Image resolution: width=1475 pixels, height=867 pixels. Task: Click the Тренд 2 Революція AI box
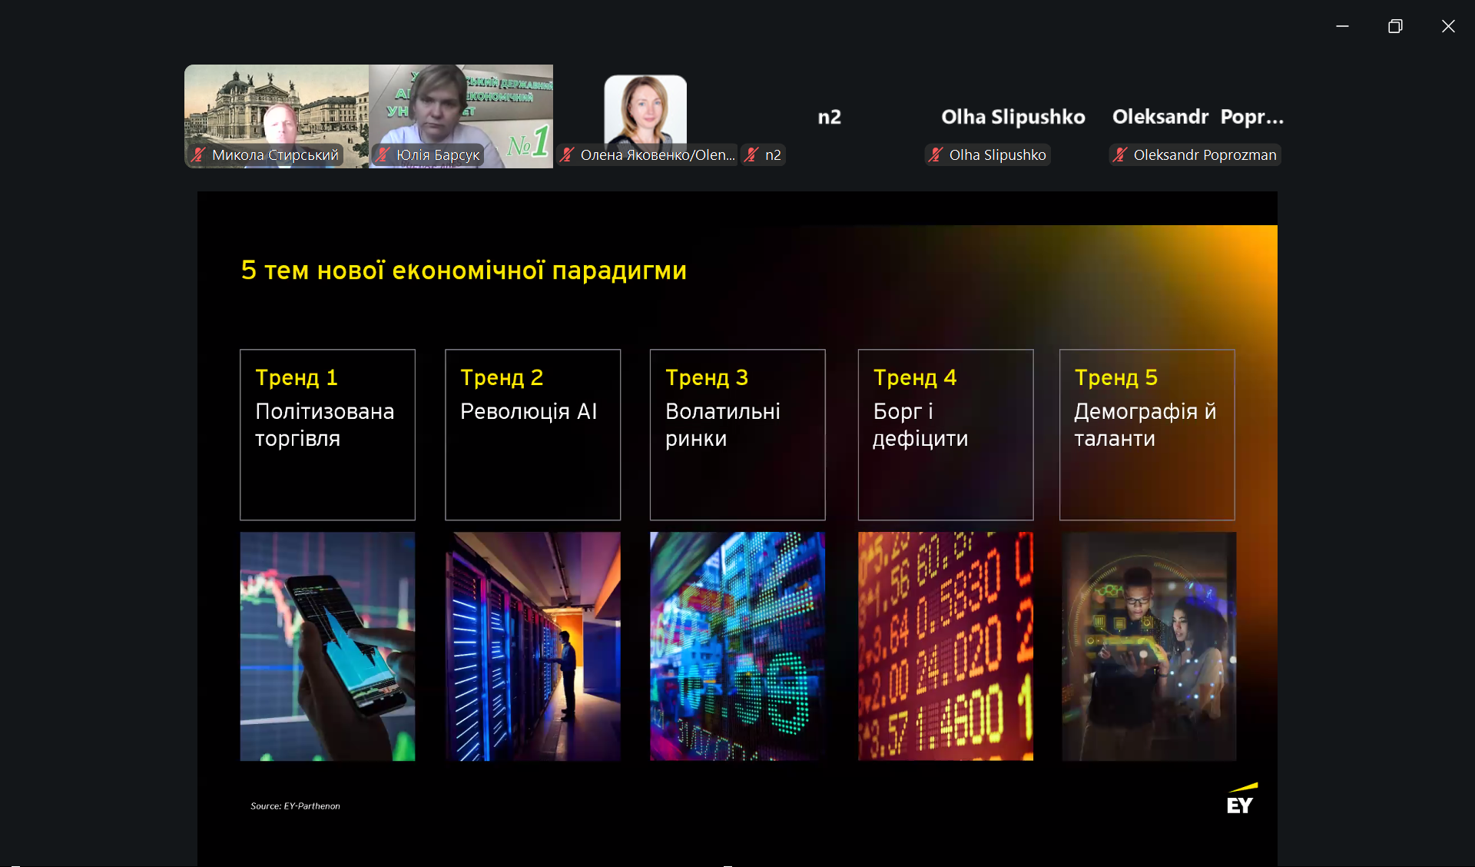[x=532, y=434]
